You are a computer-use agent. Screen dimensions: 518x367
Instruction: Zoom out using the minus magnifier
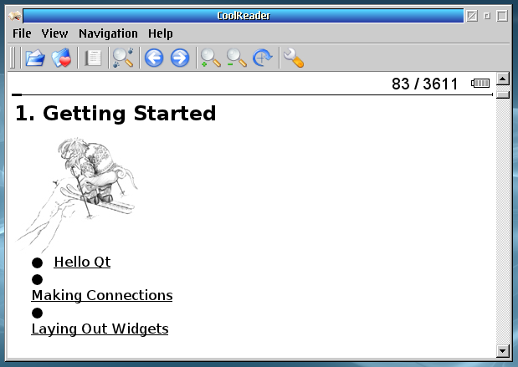[237, 58]
